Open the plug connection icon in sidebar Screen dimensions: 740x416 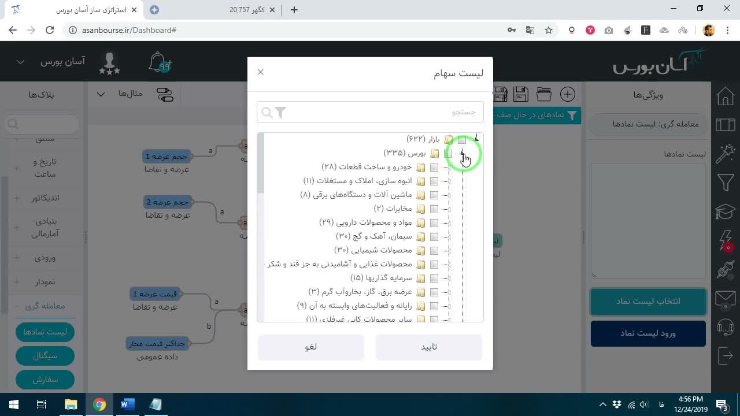[x=726, y=270]
